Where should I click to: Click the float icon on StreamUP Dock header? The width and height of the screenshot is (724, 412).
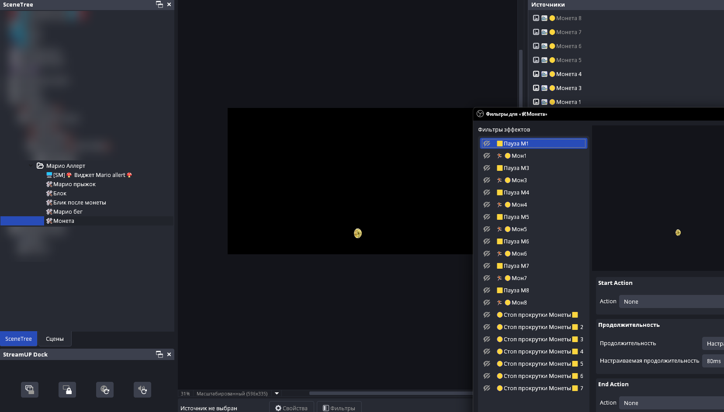click(x=159, y=354)
